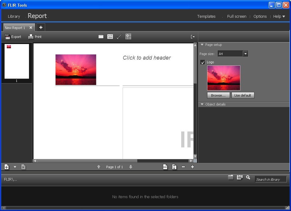This screenshot has height=211, width=291.
Task: Click the Browse button for logo
Action: tap(218, 95)
